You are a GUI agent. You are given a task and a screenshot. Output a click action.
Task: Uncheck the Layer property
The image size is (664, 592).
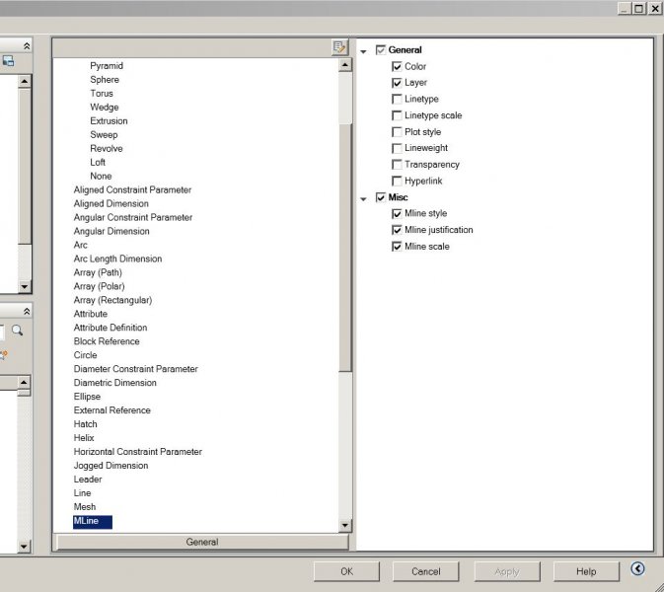[x=397, y=83]
